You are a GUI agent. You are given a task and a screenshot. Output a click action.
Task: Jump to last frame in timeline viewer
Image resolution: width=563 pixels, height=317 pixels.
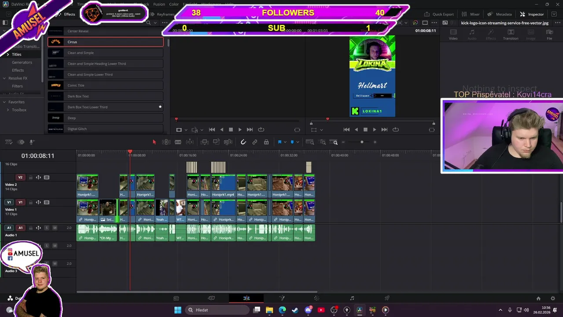point(384,129)
